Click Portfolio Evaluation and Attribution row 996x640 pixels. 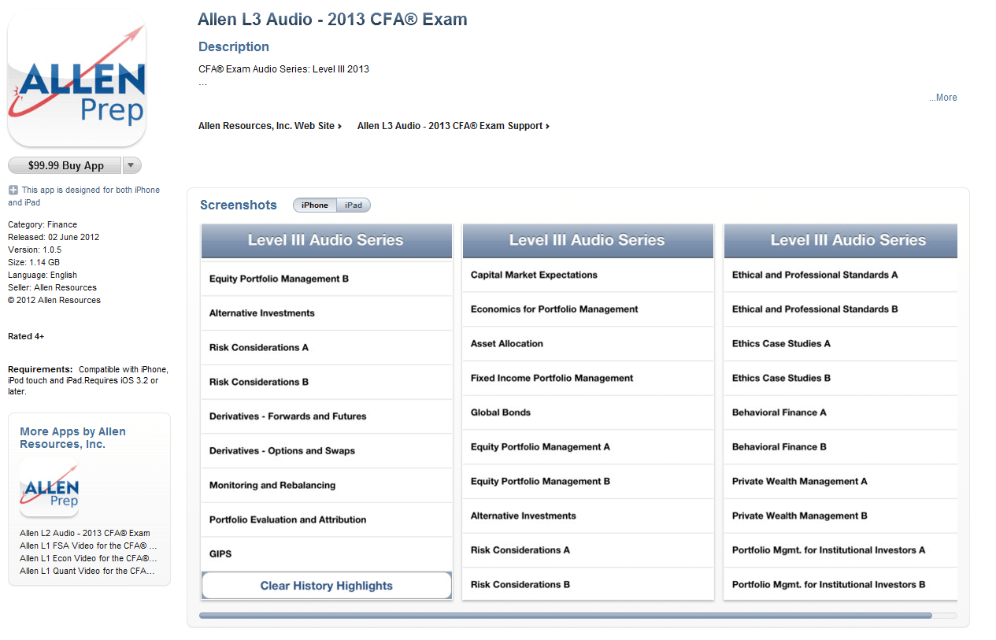327,520
